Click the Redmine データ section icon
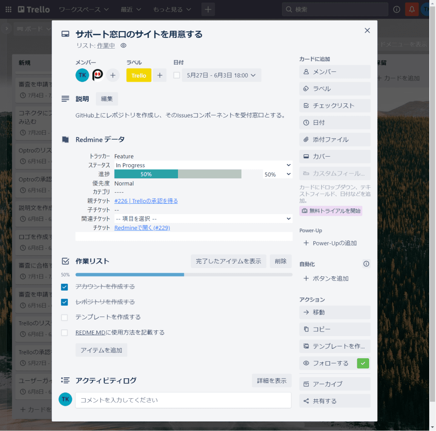Screen dimensions: 436x431 pyautogui.click(x=65, y=140)
